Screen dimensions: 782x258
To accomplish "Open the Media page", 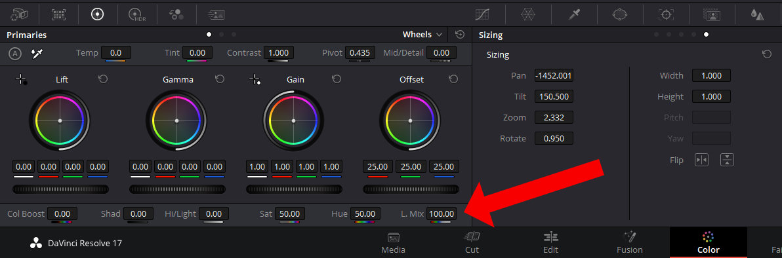I will pyautogui.click(x=393, y=242).
